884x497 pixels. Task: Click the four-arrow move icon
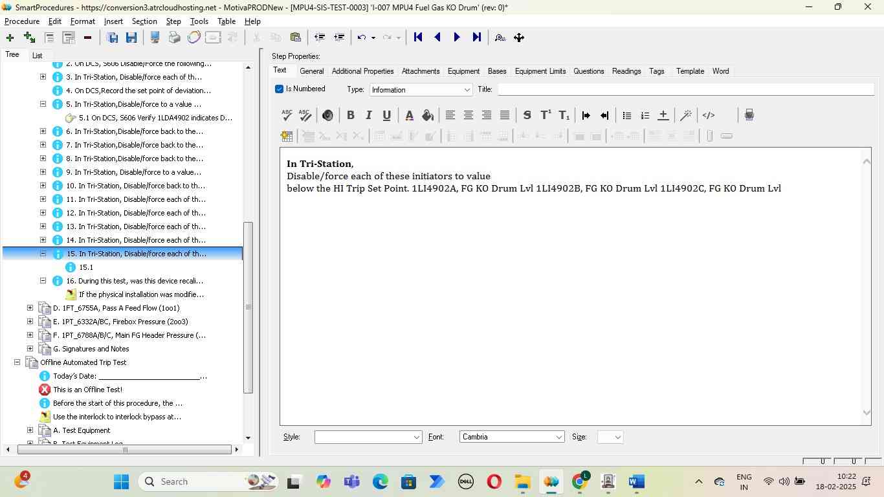(x=519, y=38)
